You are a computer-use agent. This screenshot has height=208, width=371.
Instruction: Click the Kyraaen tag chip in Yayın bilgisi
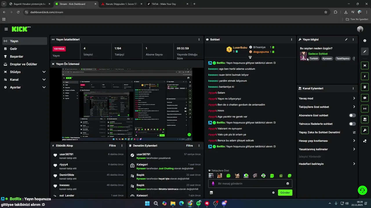tap(327, 59)
